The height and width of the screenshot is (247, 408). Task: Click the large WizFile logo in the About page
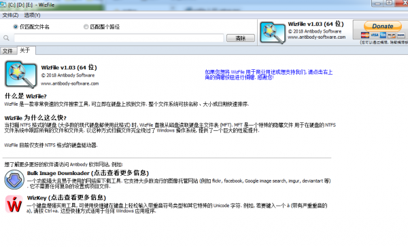pyautogui.click(x=21, y=75)
